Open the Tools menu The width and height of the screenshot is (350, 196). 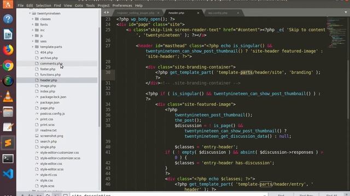tap(90, 5)
